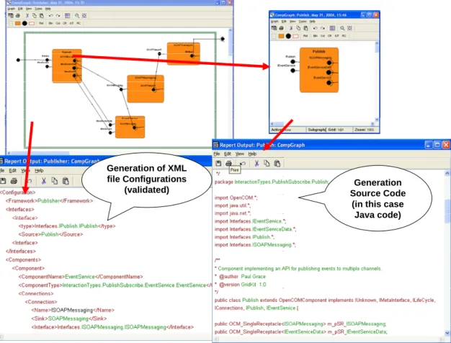Select red rectangle tool in Publish CompGraph window

(295, 36)
